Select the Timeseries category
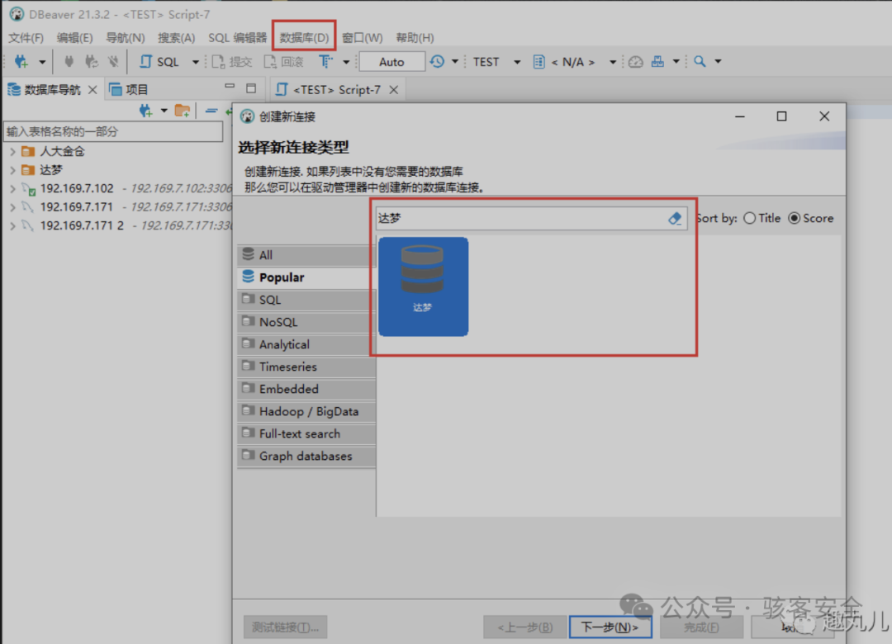 [x=306, y=367]
